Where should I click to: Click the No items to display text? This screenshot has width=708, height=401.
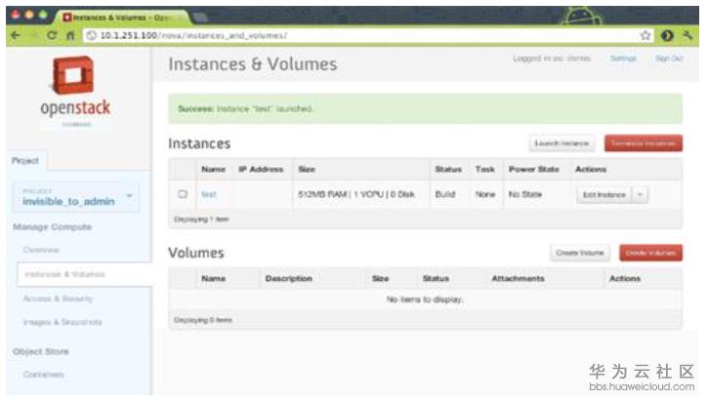425,300
